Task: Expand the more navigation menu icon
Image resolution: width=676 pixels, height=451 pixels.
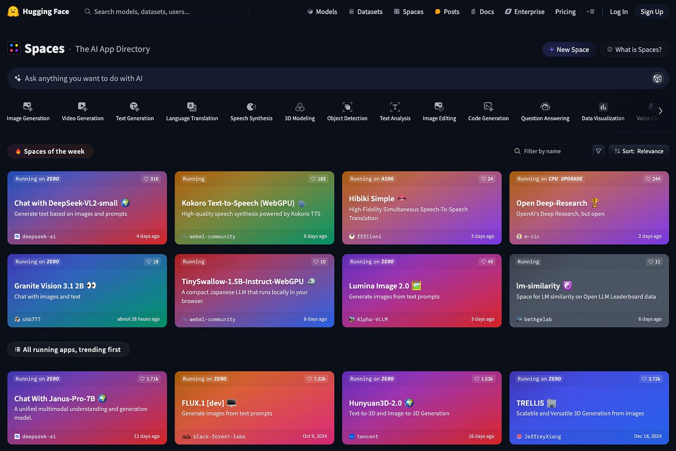Action: (591, 12)
